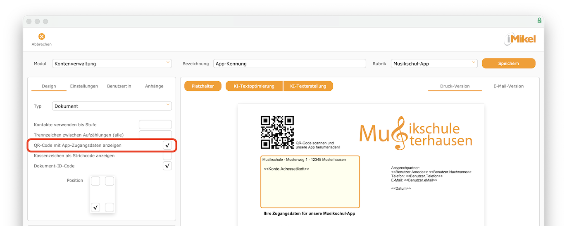Switch to the Benutzer:in tab
Image resolution: width=567 pixels, height=226 pixels.
[x=119, y=86]
